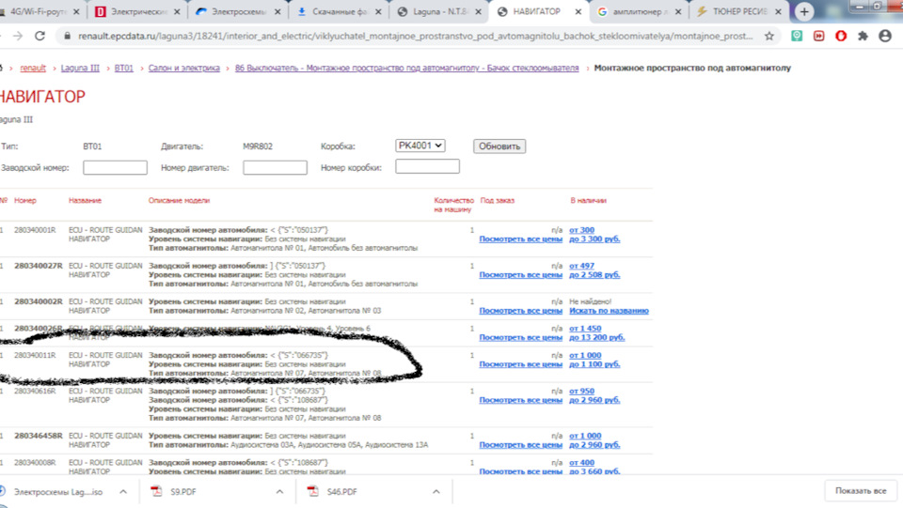
Task: Click Показать все downloads button
Action: click(x=861, y=491)
